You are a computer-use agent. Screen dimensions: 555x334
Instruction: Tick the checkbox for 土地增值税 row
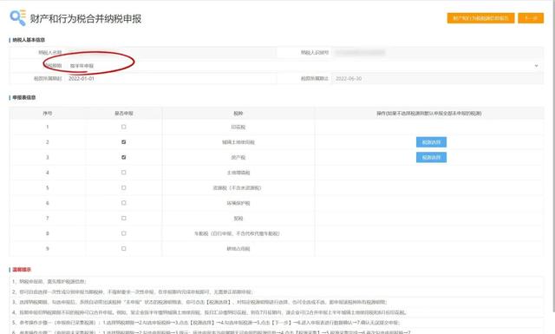click(x=123, y=173)
